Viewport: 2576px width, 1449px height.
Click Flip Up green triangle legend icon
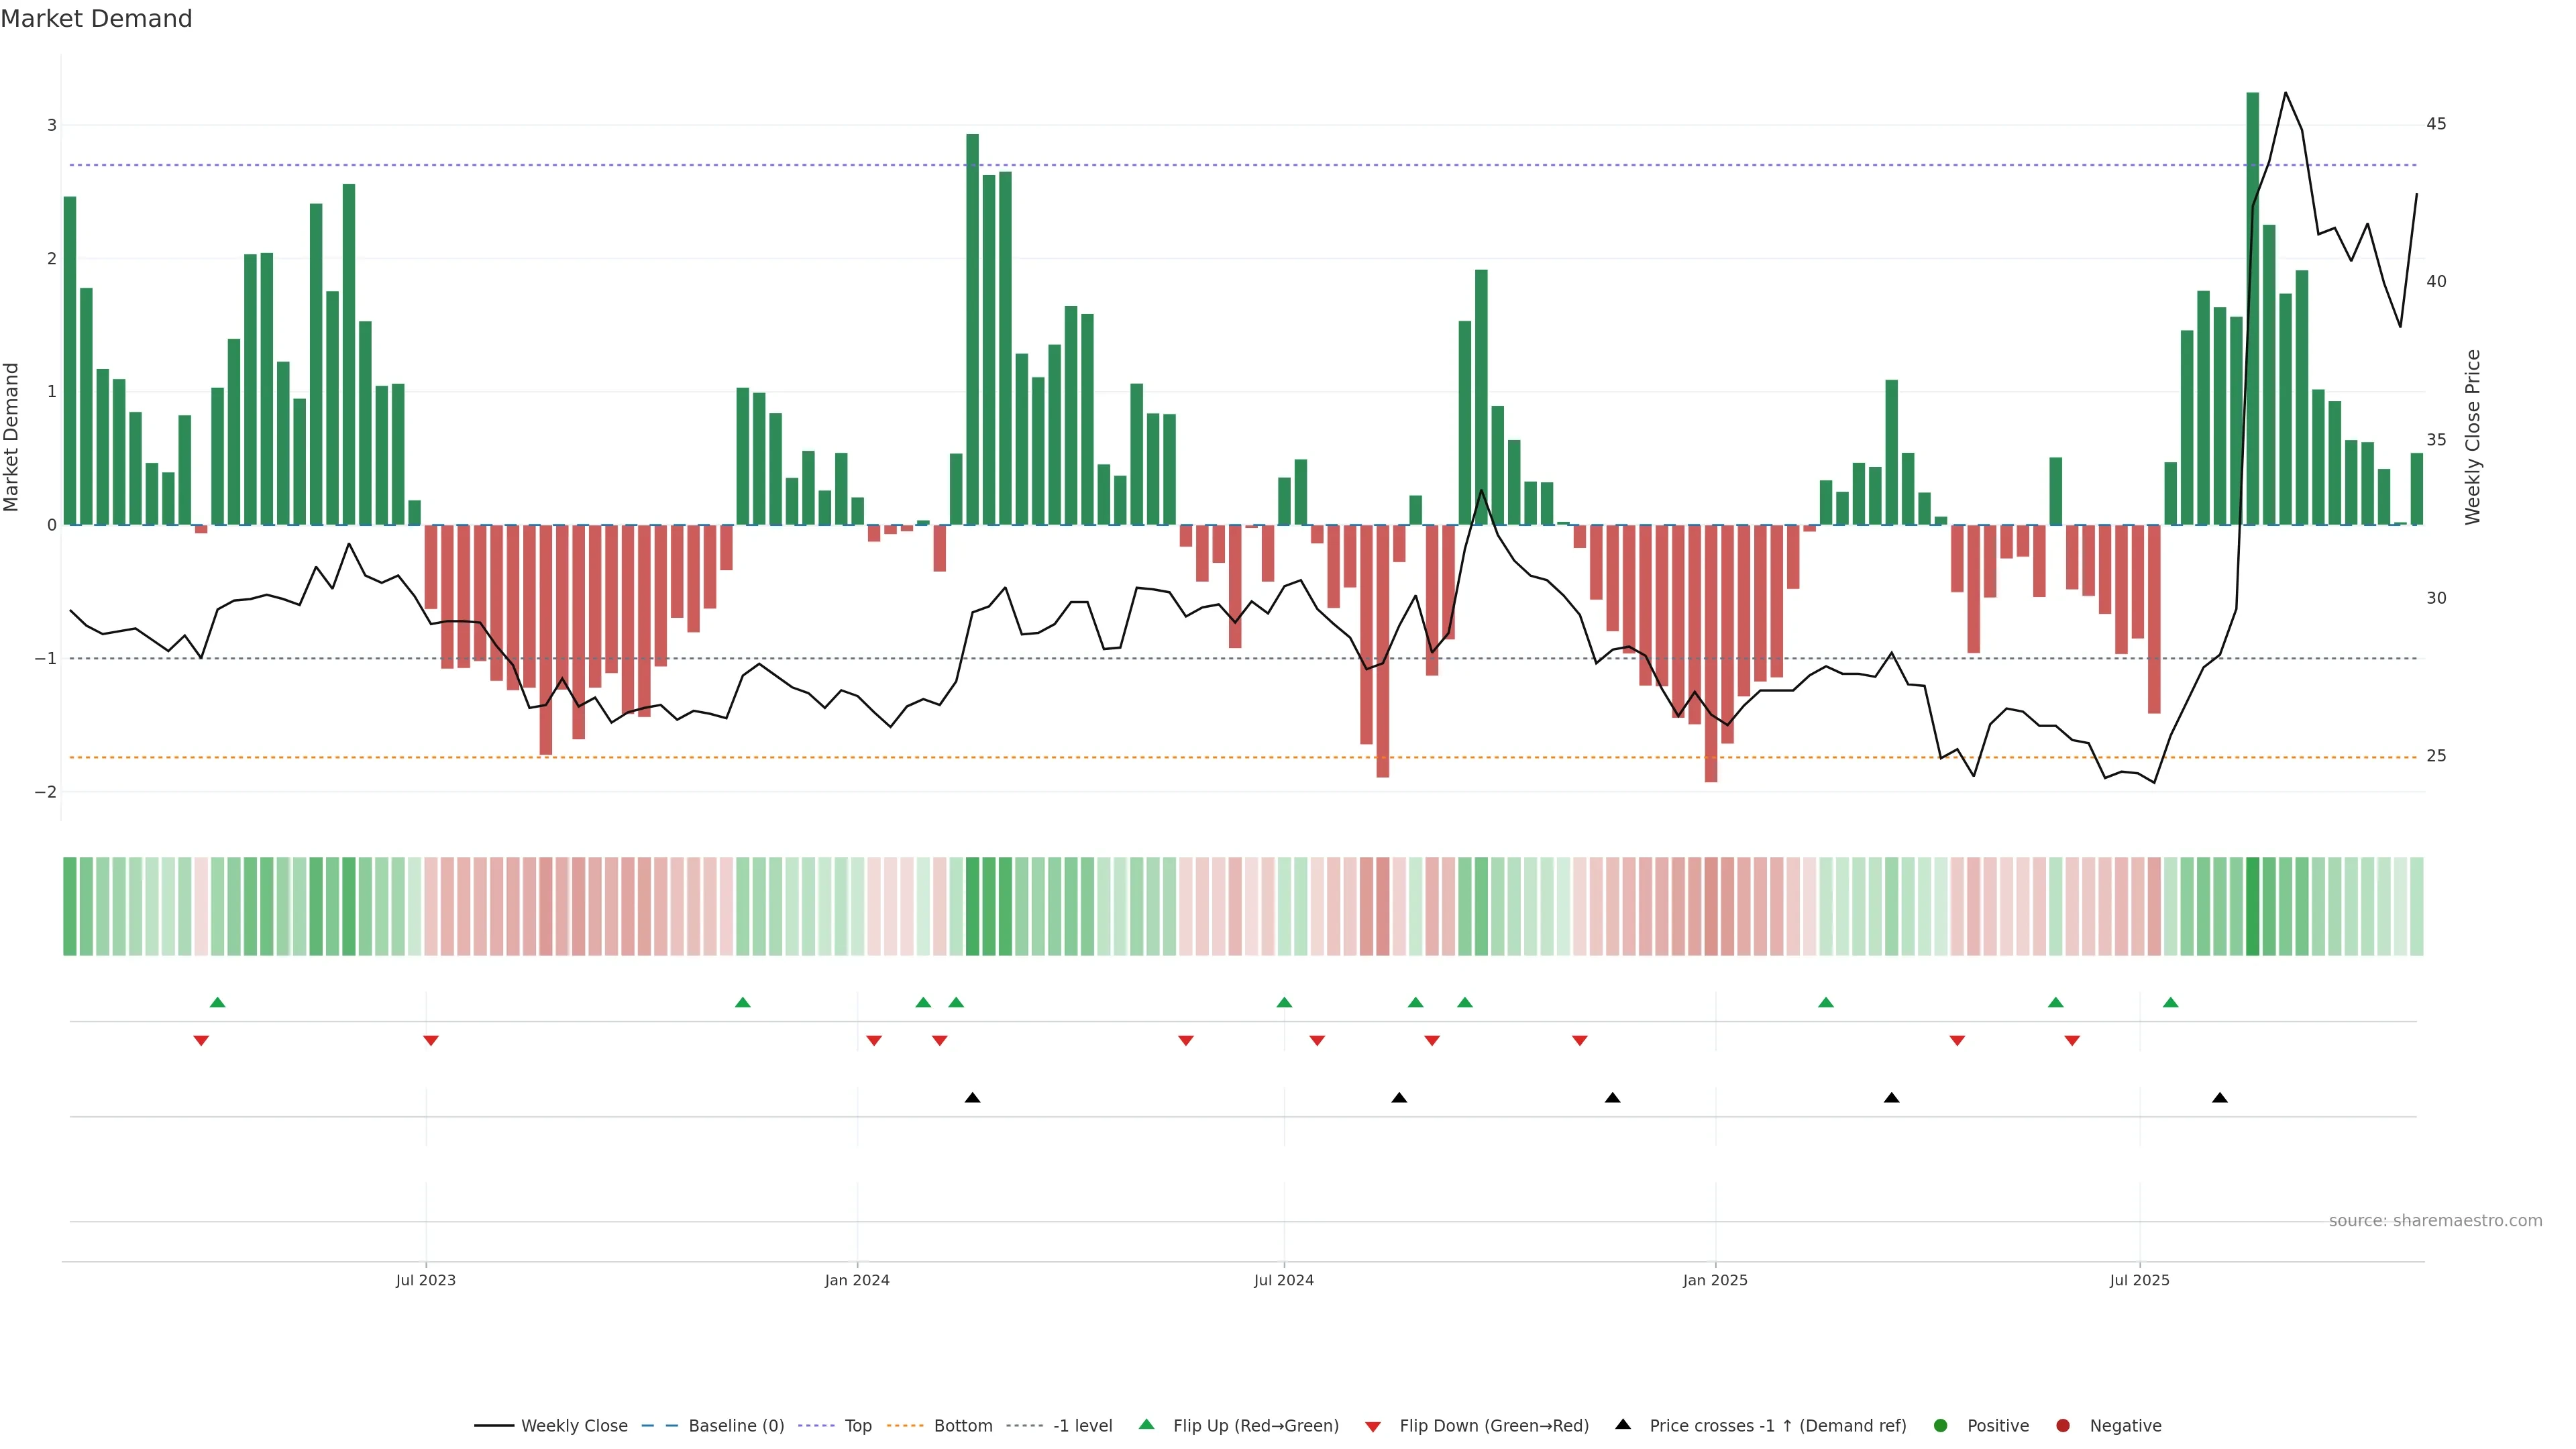pos(1147,1424)
